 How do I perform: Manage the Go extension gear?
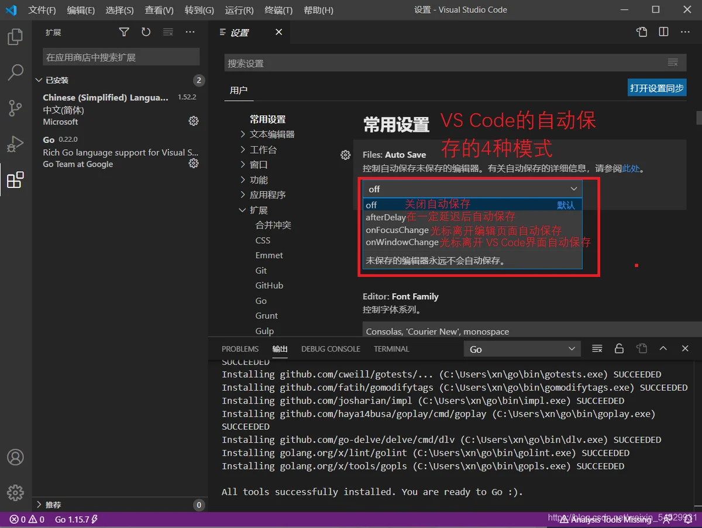[x=194, y=164]
